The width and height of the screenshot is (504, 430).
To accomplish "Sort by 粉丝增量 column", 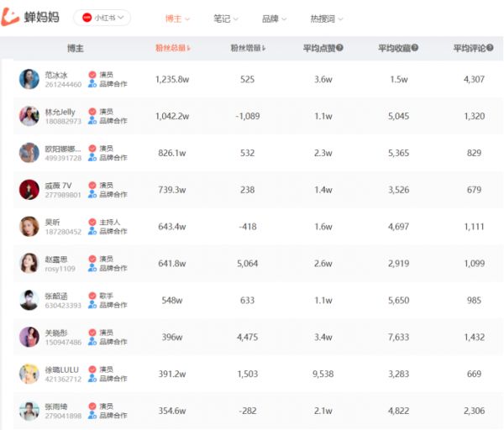I will [247, 49].
